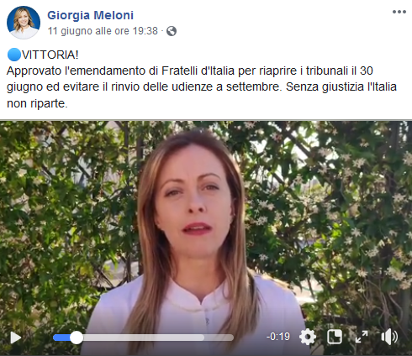Viewport: 412px width, 356px height.
Task: Click the globe public privacy icon
Action: (172, 31)
